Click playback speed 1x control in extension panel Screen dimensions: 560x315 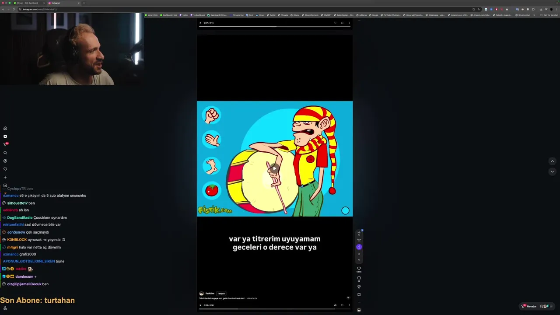(x=359, y=233)
